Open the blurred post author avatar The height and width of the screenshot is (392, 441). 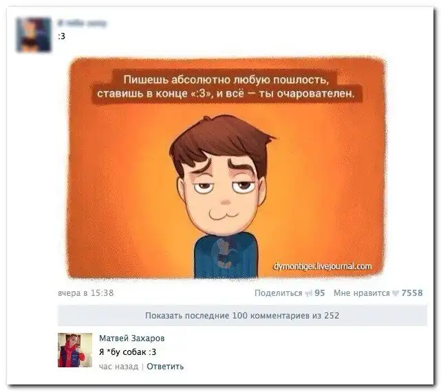click(34, 35)
